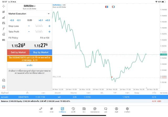Screen dimensions: 168x117
Task: Expand the EURUSDm symbol selector
Action: 29,6
